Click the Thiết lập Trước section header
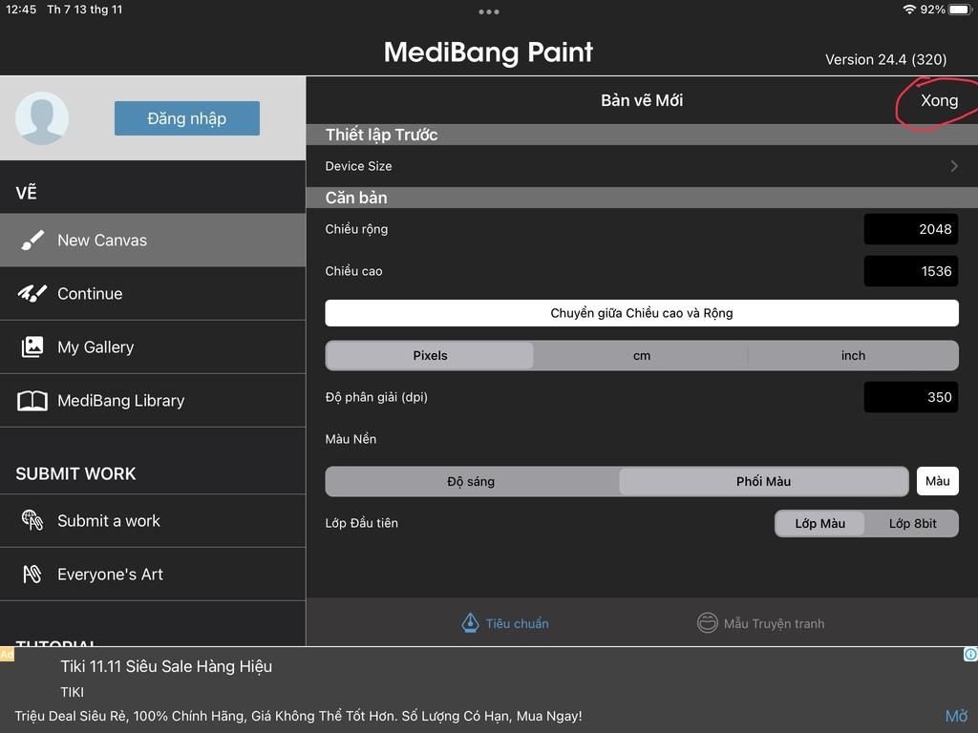The image size is (978, 733). point(642,135)
